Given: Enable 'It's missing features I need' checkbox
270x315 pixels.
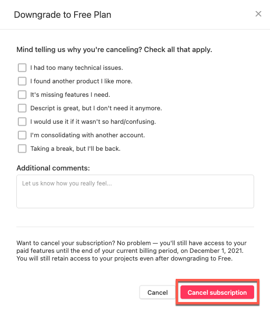Looking at the screenshot, I should click(22, 94).
